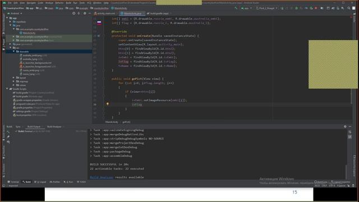Collapse the java folder
The height and width of the screenshot is (202, 359).
10,25
